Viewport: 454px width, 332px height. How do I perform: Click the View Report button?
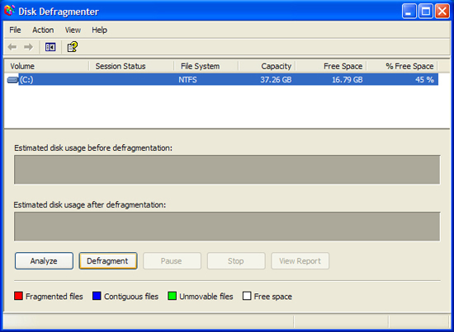pos(300,261)
